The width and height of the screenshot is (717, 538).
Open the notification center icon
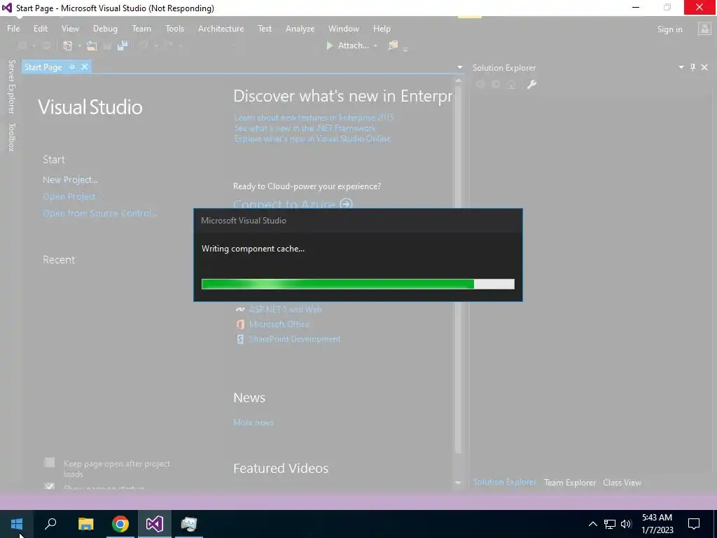694,524
